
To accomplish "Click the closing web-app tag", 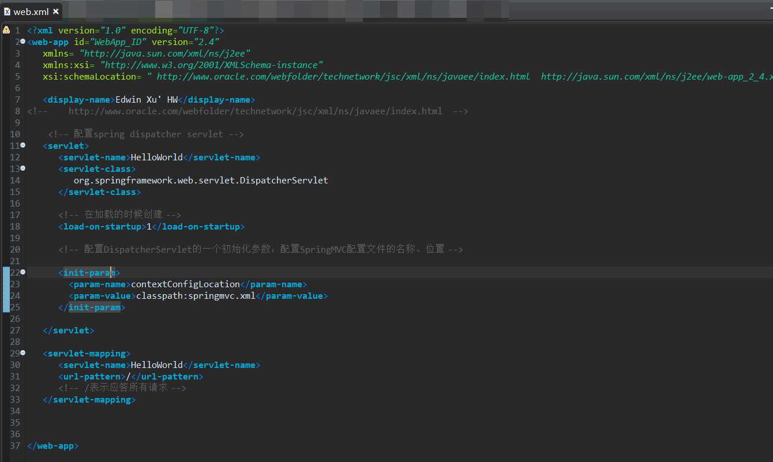I will point(53,445).
